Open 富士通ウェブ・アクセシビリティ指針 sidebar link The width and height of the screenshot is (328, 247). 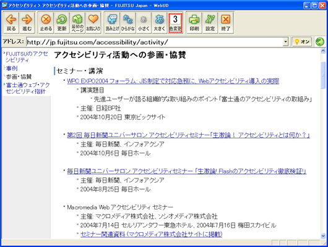pyautogui.click(x=28, y=88)
